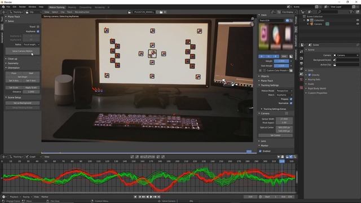Open the clip editor Select menu
This screenshot has height=203, width=361.
(55, 12)
